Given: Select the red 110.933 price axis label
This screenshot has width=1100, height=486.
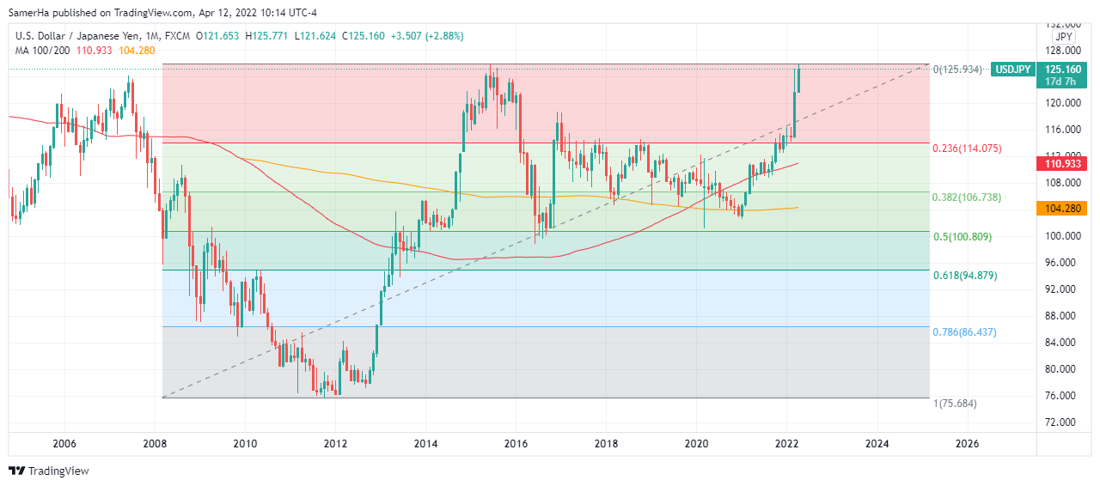Looking at the screenshot, I should coord(1063,163).
